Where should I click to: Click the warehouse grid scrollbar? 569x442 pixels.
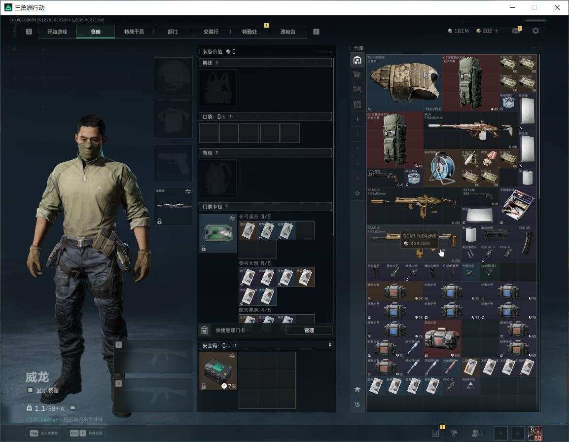pyautogui.click(x=539, y=126)
